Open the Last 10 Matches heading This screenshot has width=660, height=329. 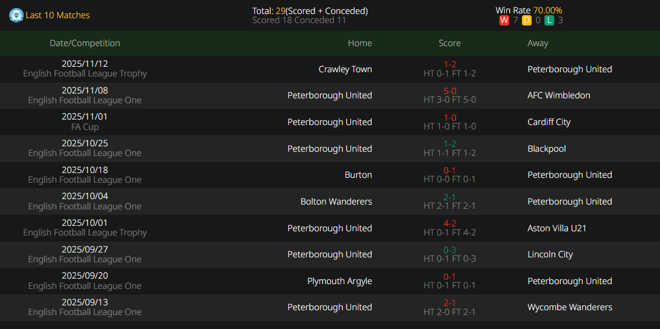tap(58, 15)
